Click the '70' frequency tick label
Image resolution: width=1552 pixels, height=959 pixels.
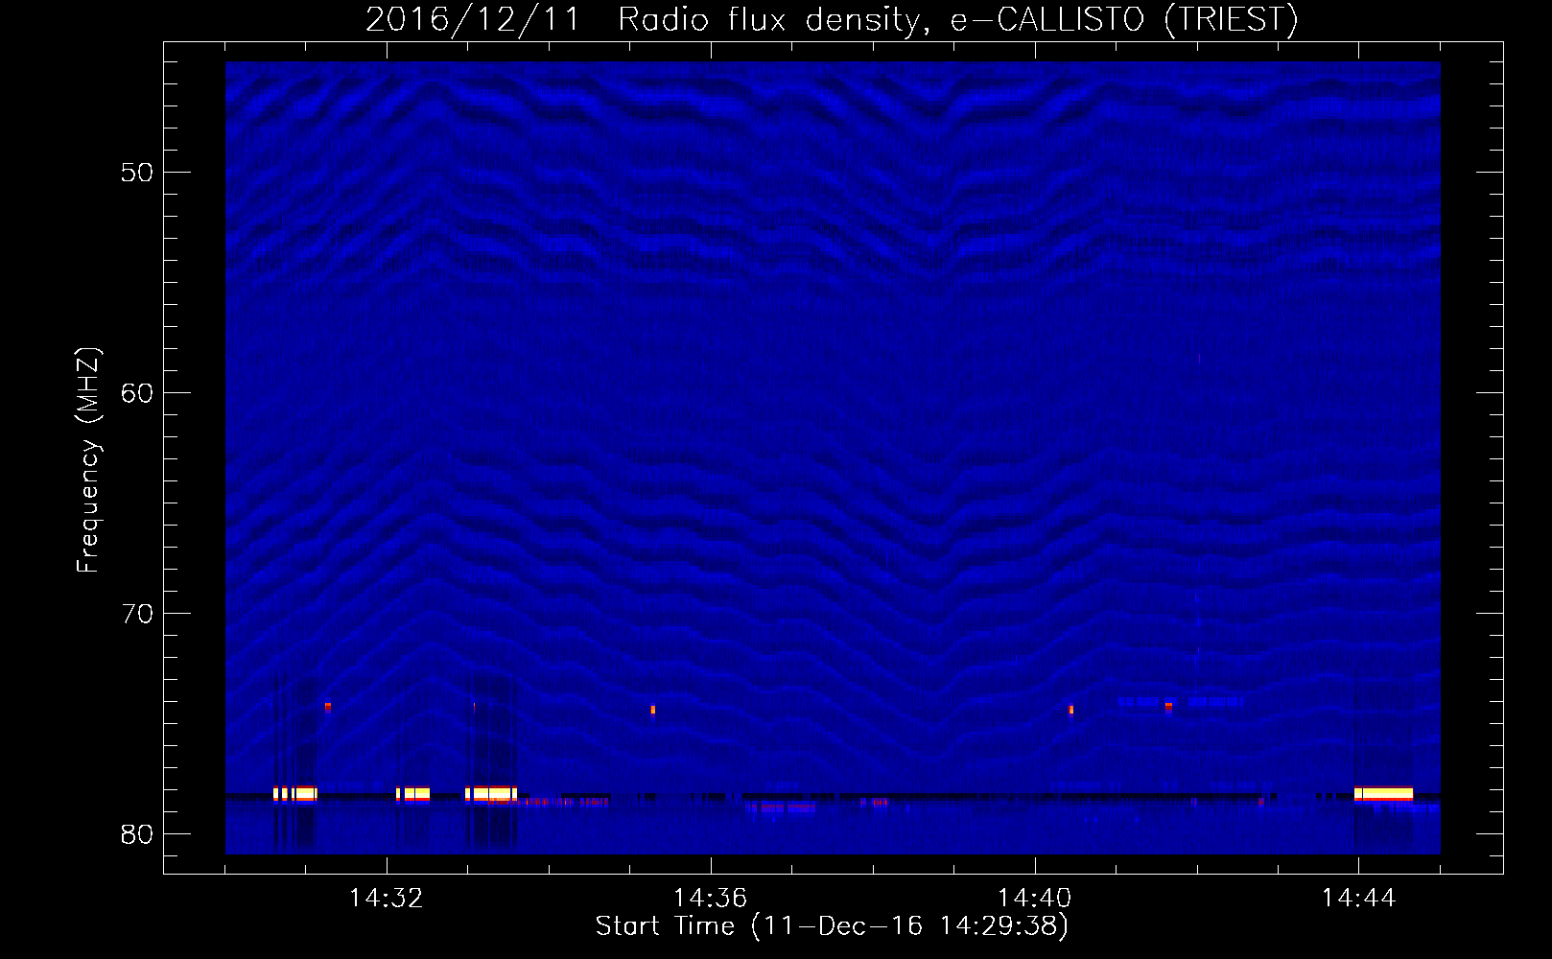pyautogui.click(x=138, y=613)
